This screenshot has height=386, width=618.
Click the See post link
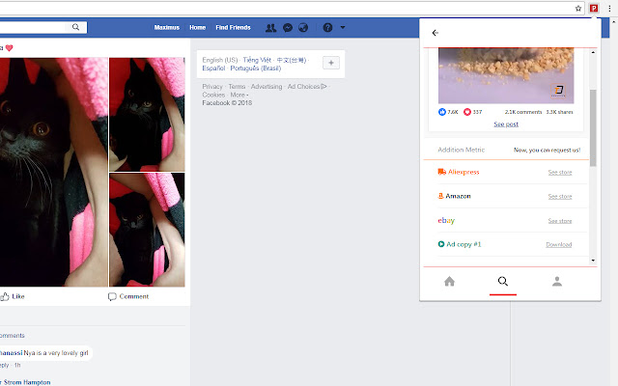(x=506, y=124)
